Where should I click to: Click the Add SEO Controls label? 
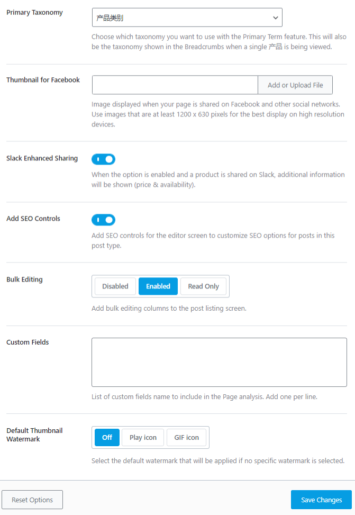coord(33,219)
